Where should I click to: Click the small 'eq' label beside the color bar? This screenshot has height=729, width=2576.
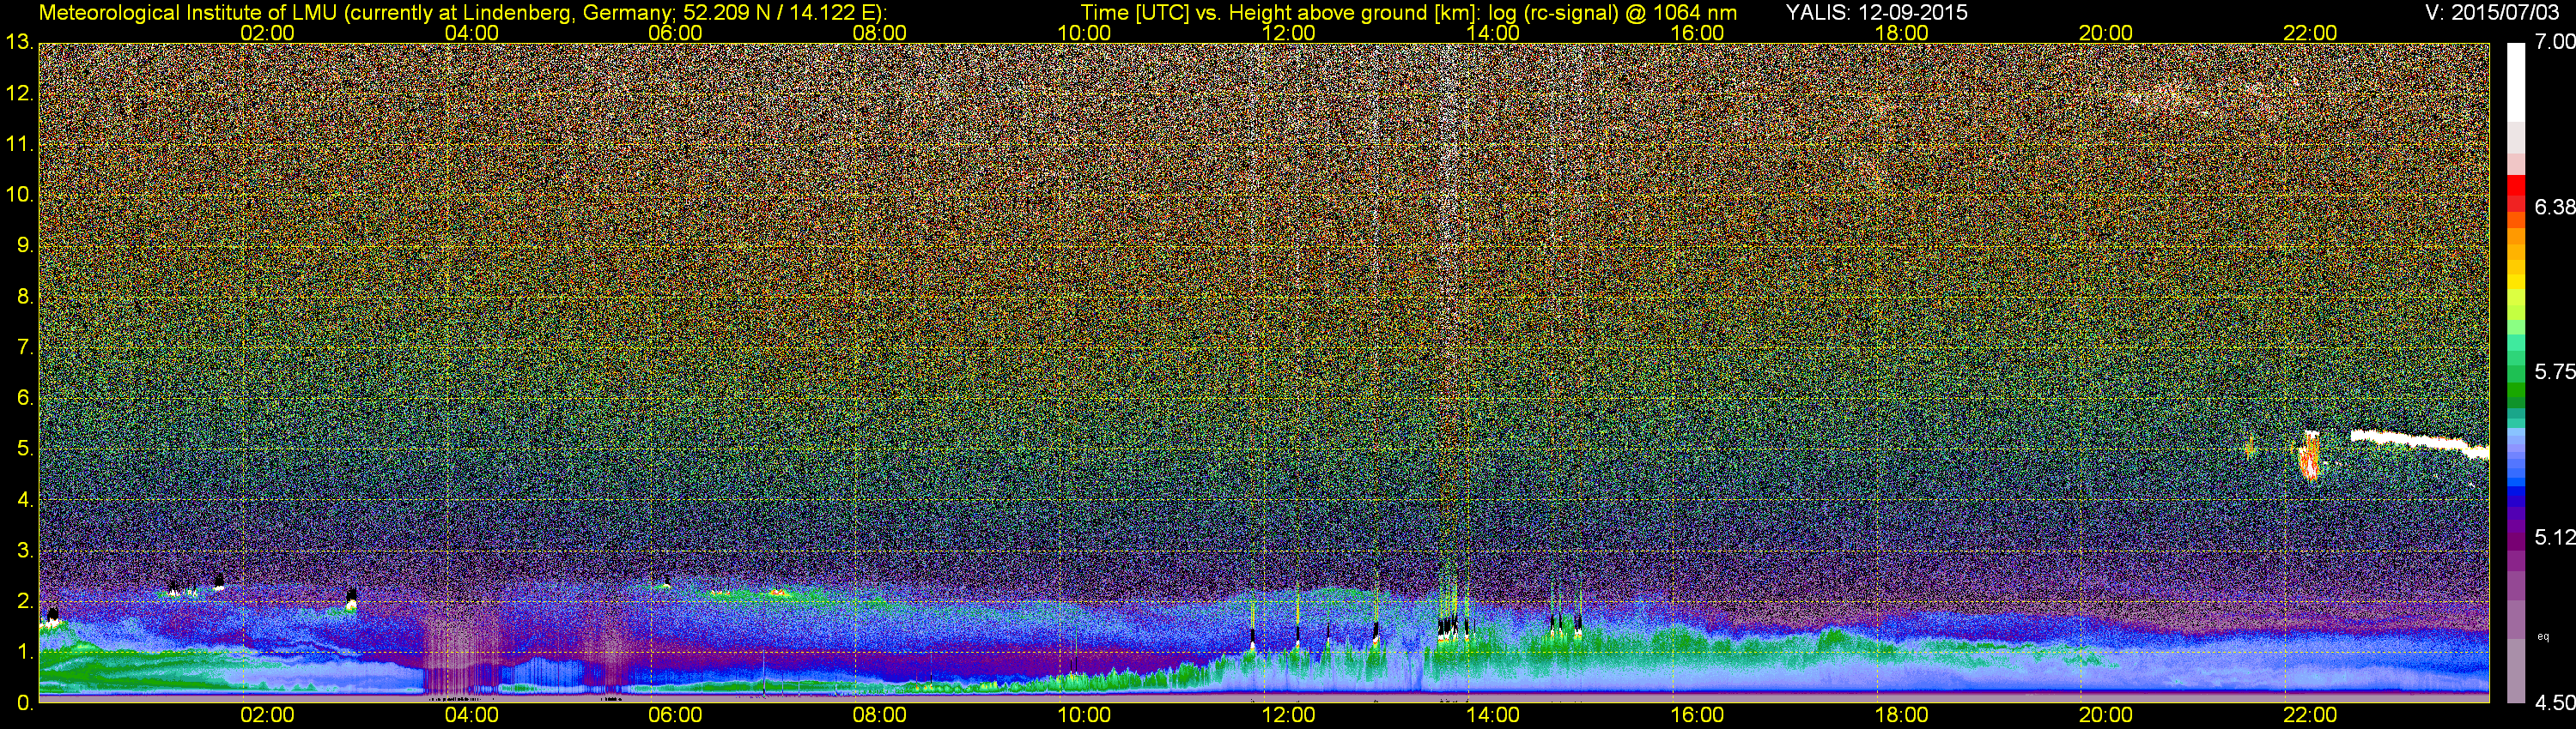pos(2544,636)
